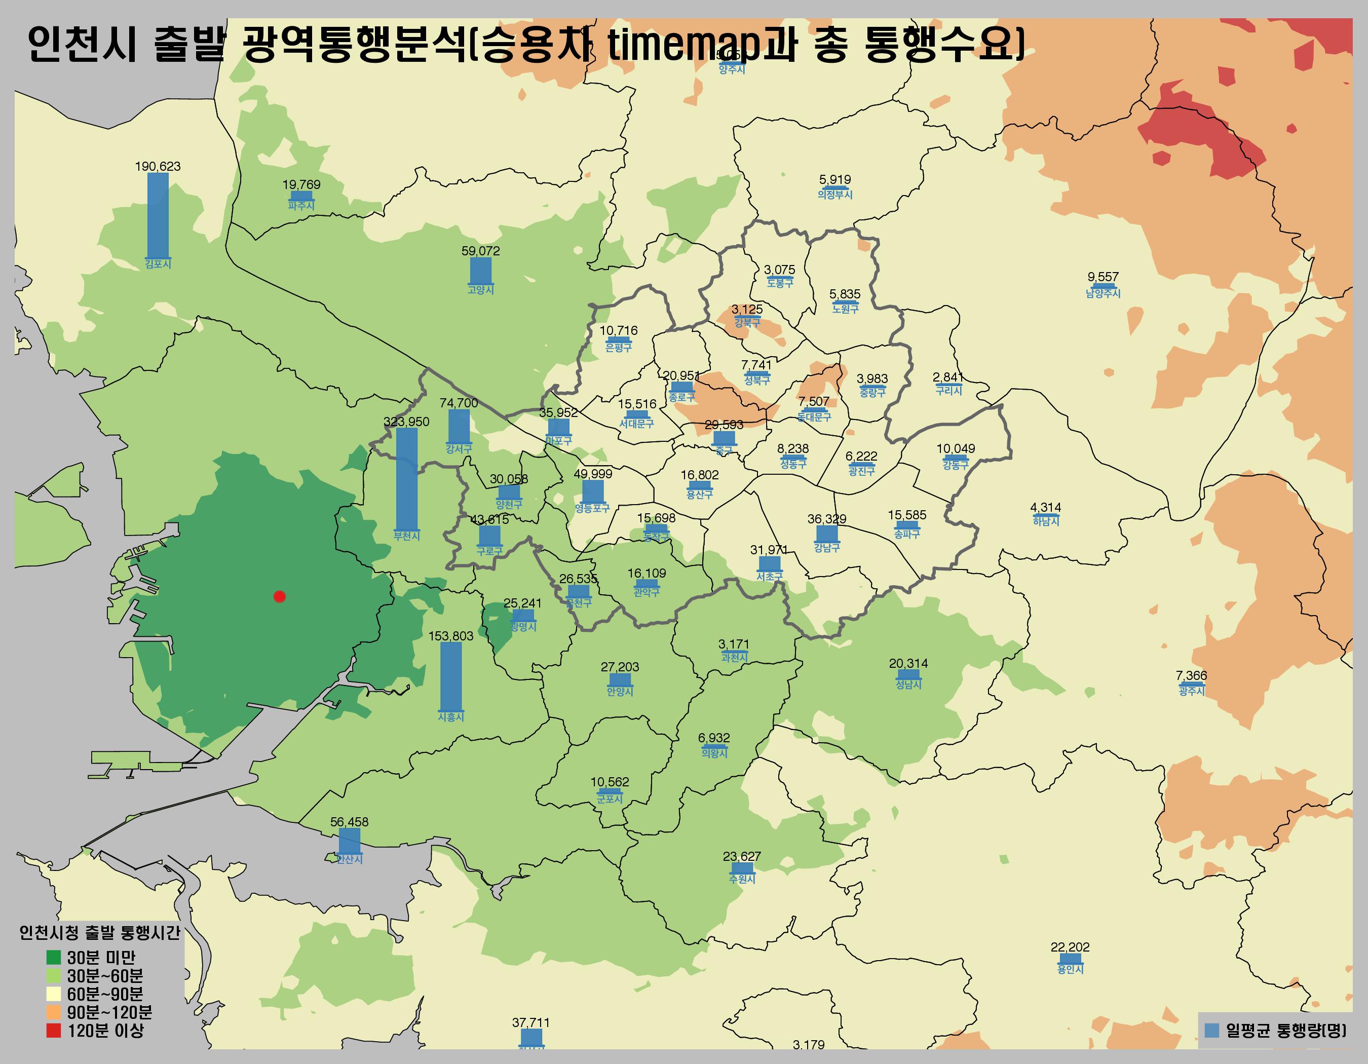This screenshot has height=1064, width=1368.
Task: Click the tall blue bar for 김포시
Action: [158, 215]
